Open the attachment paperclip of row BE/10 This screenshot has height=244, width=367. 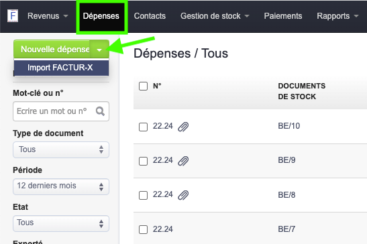pyautogui.click(x=183, y=127)
